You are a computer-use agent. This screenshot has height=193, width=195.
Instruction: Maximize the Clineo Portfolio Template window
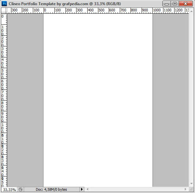175,4
